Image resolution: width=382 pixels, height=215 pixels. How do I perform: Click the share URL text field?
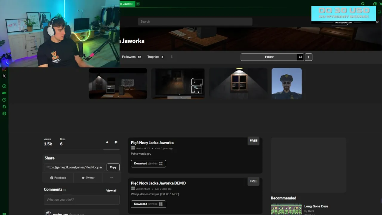pyautogui.click(x=75, y=167)
